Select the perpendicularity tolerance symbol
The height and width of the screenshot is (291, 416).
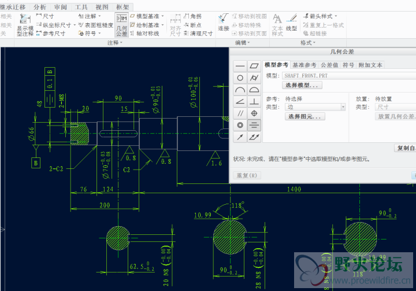click(254, 101)
